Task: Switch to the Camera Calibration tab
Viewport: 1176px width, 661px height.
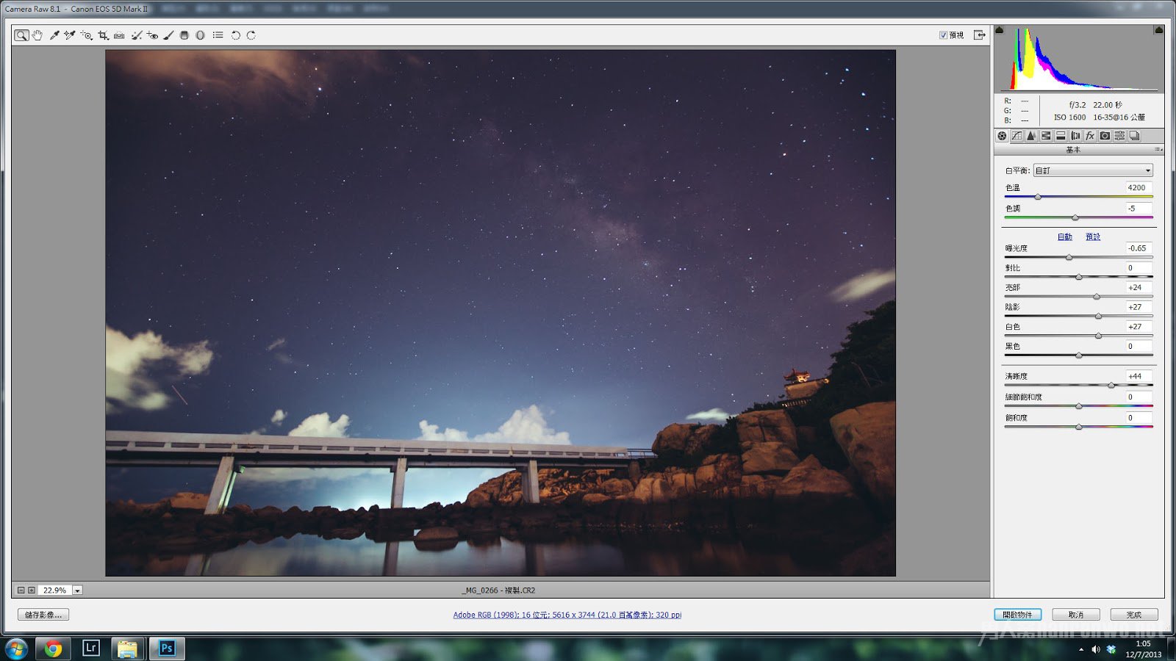Action: (x=1105, y=136)
